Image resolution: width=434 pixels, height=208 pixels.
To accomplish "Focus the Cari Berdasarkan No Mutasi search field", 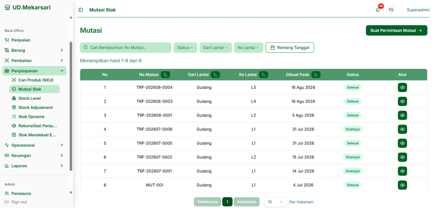I will point(126,47).
